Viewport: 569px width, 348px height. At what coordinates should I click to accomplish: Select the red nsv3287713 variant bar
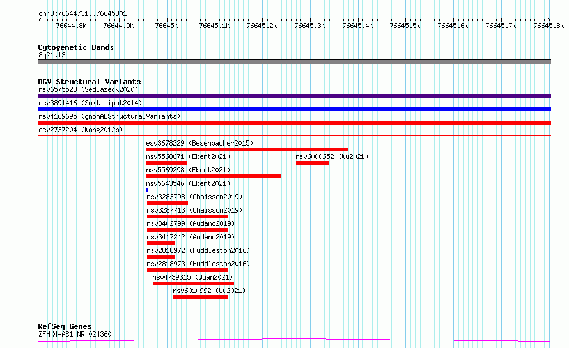(187, 216)
